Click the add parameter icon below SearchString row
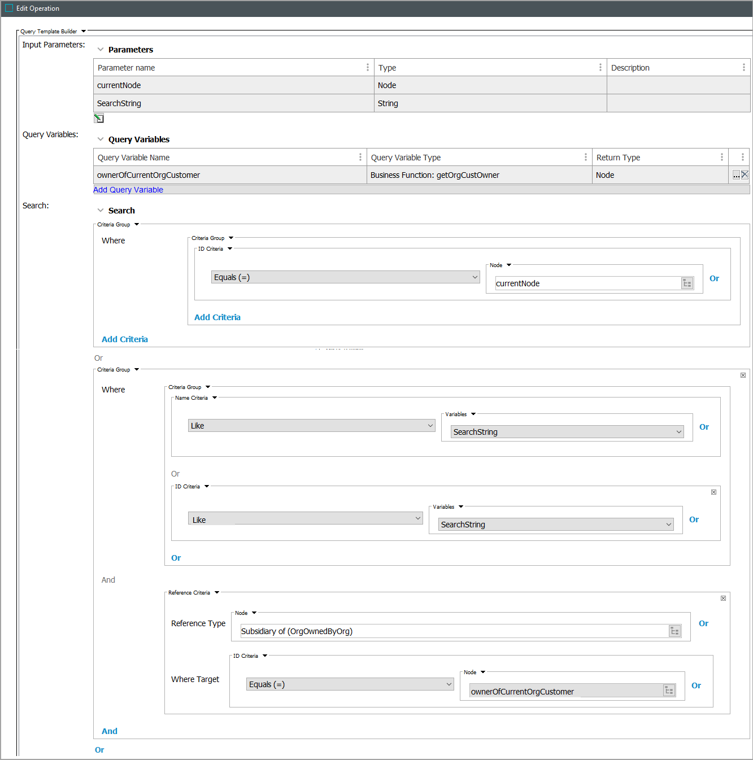The image size is (753, 760). pos(99,119)
